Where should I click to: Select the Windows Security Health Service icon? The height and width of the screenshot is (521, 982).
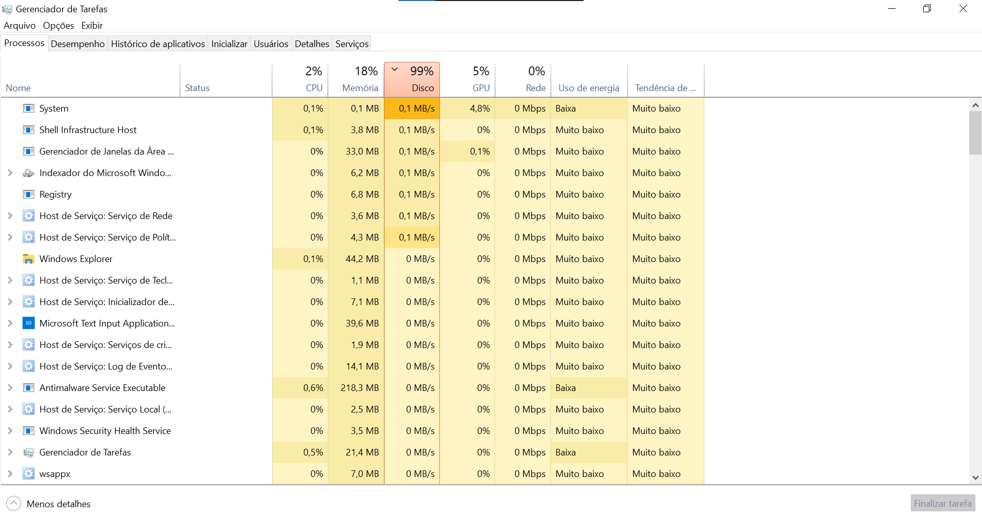pyautogui.click(x=29, y=431)
